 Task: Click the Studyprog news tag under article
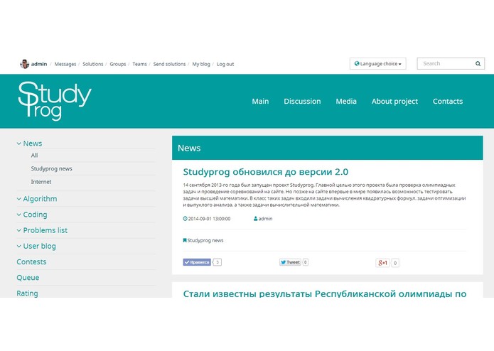[x=205, y=240]
